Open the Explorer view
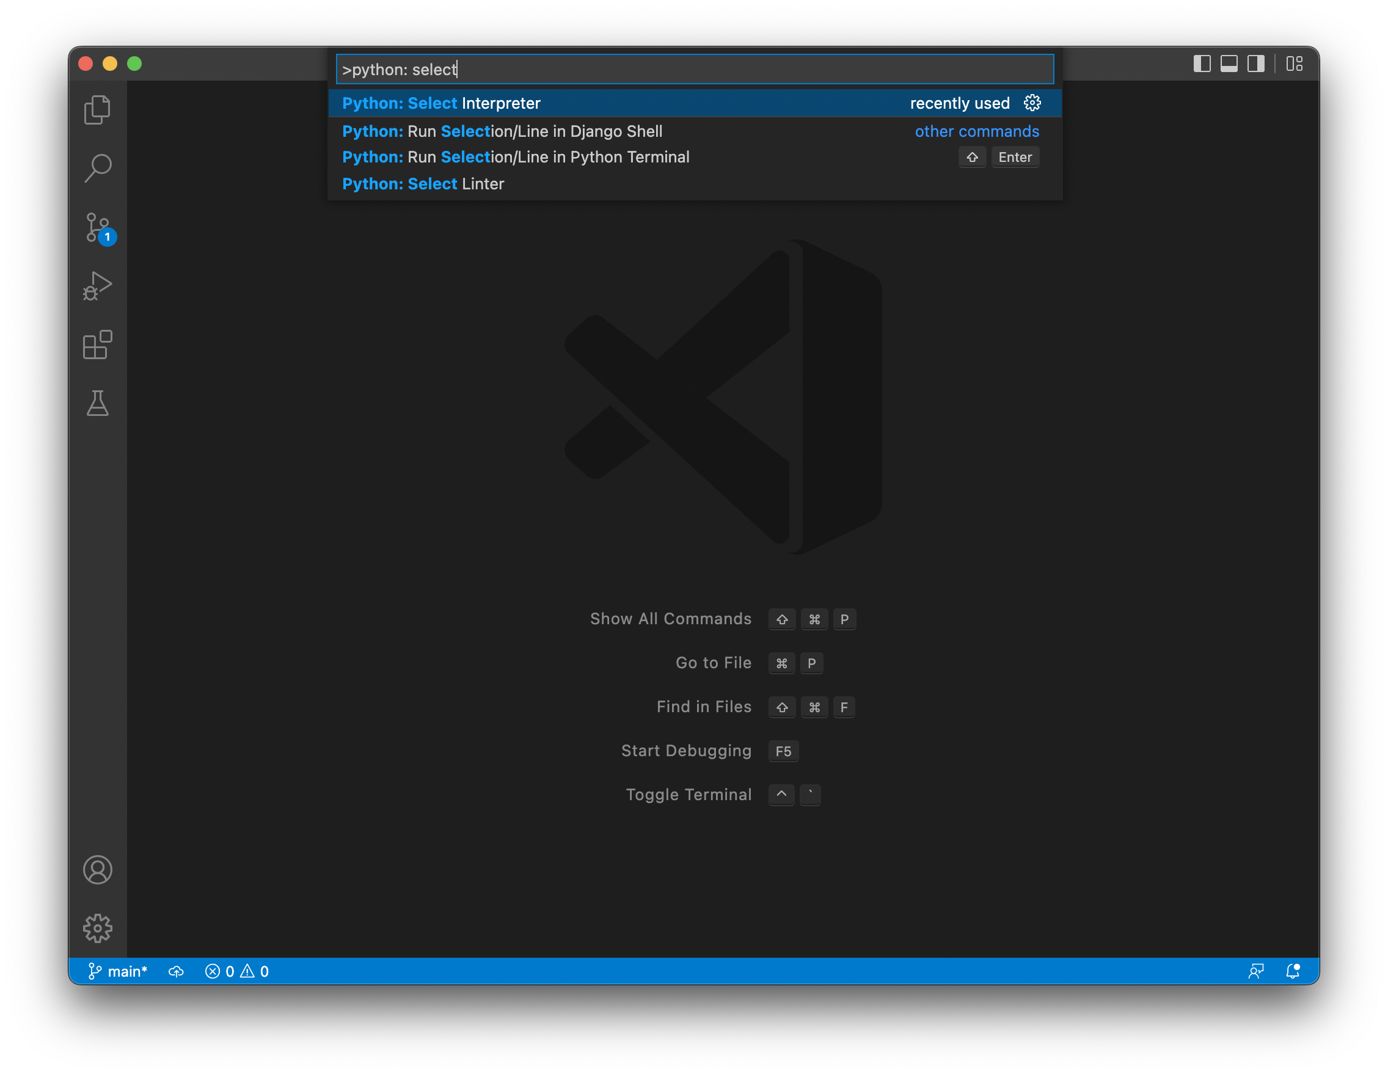1388x1075 pixels. [97, 110]
